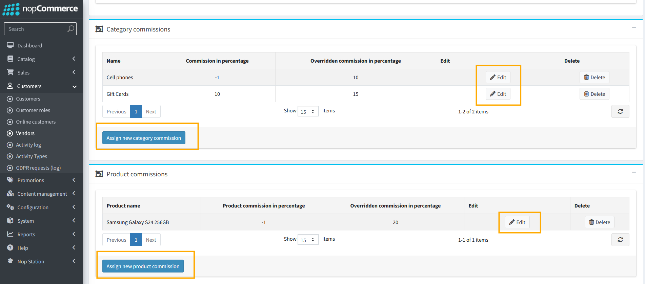Expand the Reports menu chevron
Image resolution: width=645 pixels, height=284 pixels.
[74, 234]
